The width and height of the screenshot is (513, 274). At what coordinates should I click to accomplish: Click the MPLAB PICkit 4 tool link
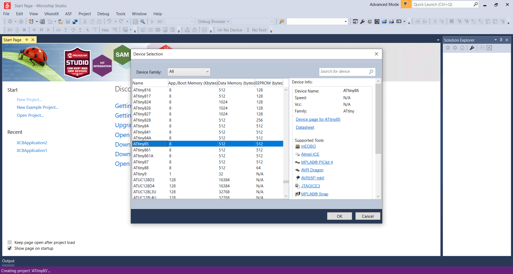(317, 162)
